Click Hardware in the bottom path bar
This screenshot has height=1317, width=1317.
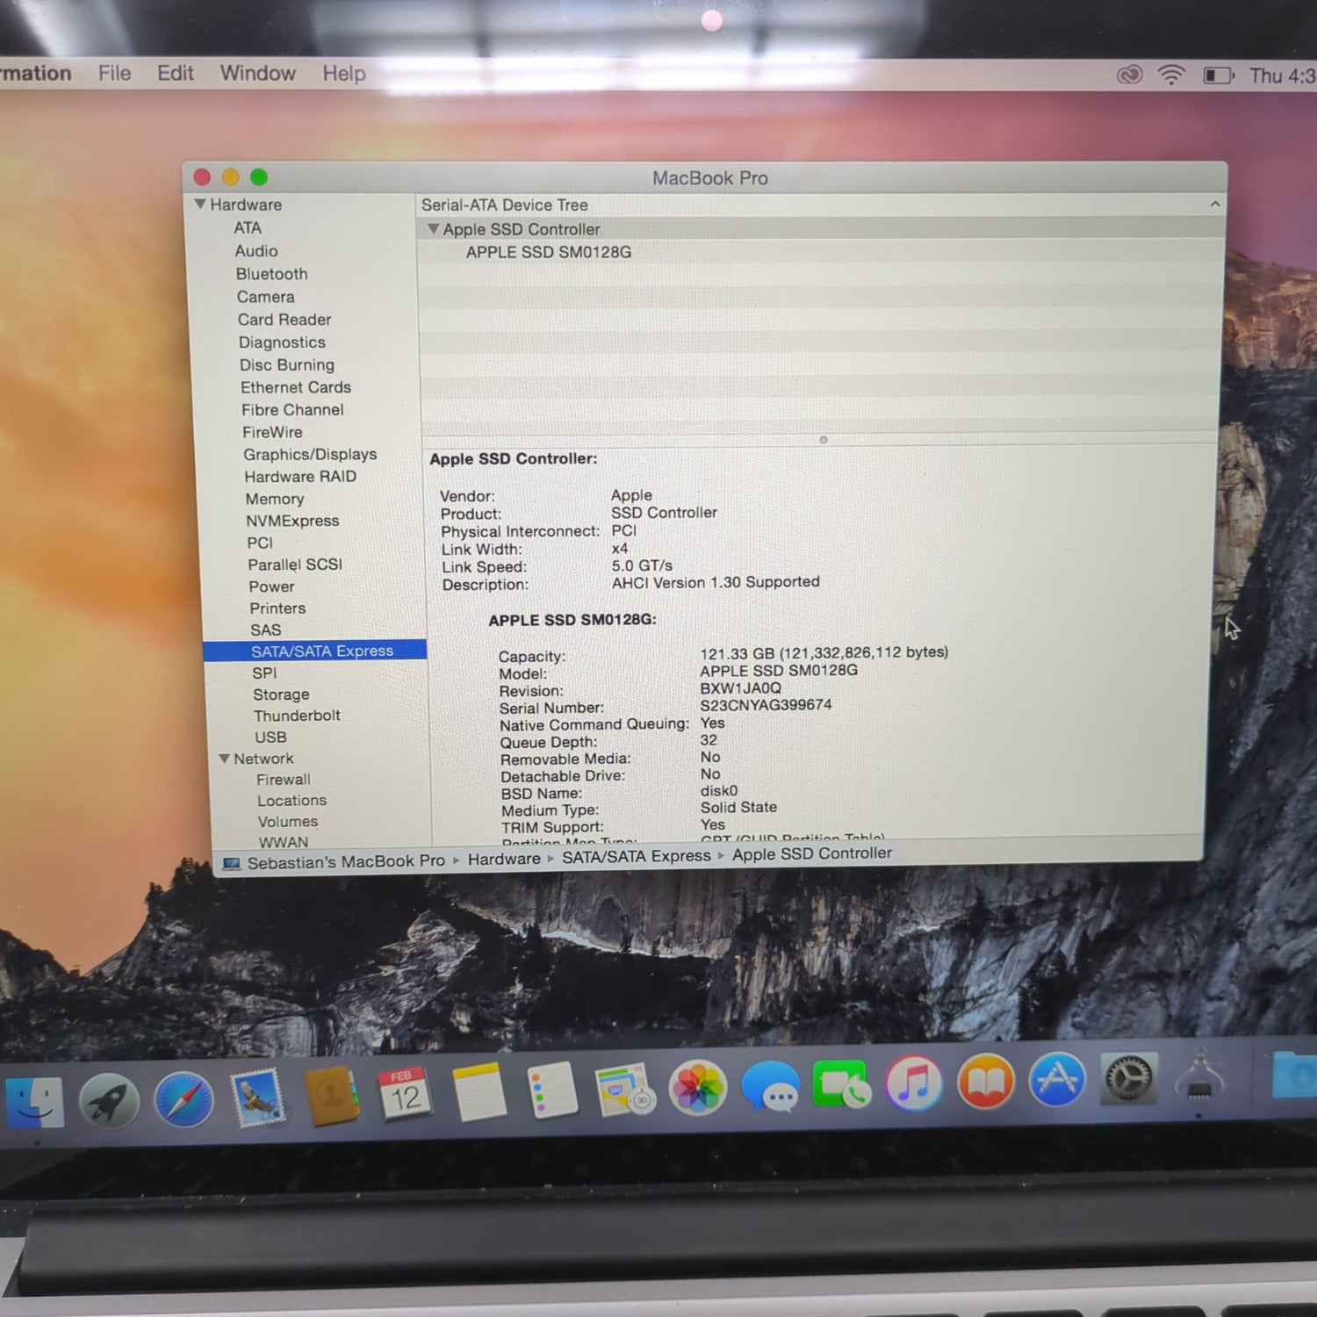503,860
